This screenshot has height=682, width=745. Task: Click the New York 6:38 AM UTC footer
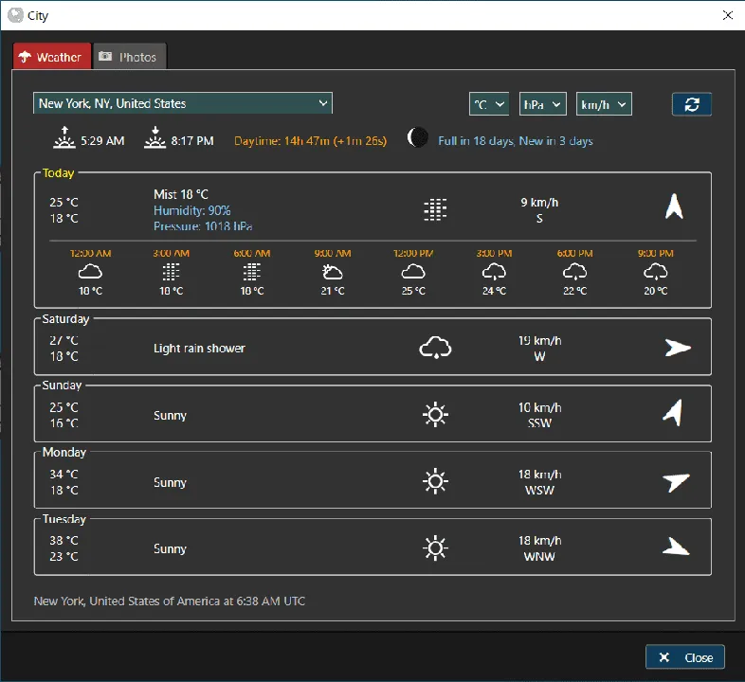(169, 601)
